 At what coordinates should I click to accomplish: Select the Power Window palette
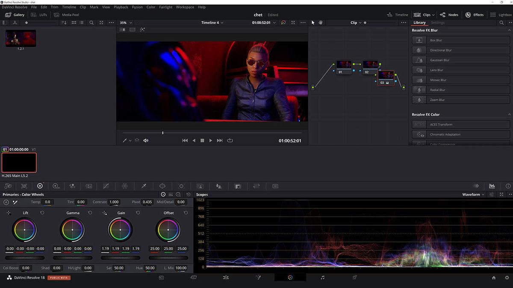point(162,186)
